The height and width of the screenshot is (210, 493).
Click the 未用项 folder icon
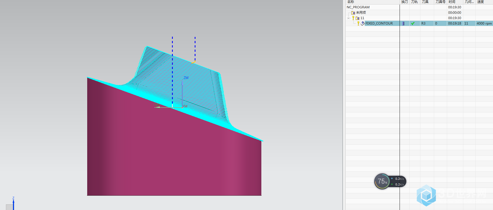(353, 13)
